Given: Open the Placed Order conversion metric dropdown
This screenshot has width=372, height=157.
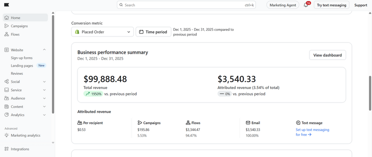Looking at the screenshot, I should tap(102, 32).
